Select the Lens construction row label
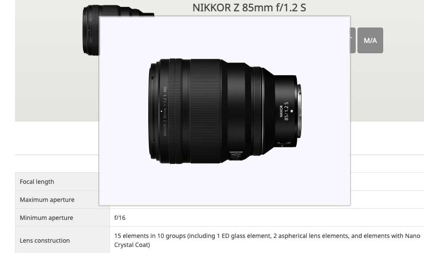The width and height of the screenshot is (424, 253). [x=45, y=240]
